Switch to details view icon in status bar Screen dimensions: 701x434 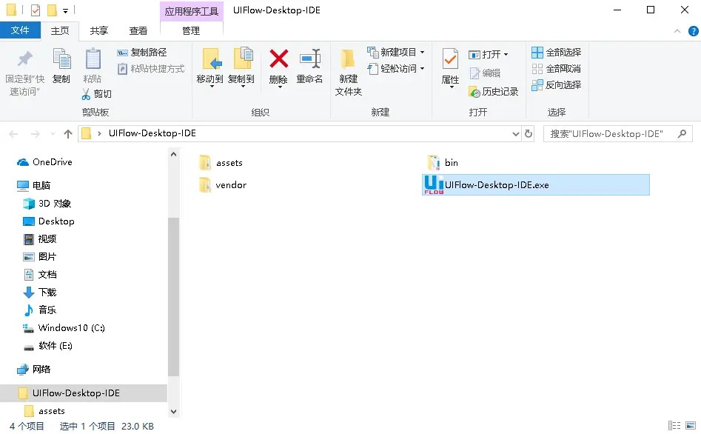coord(674,426)
